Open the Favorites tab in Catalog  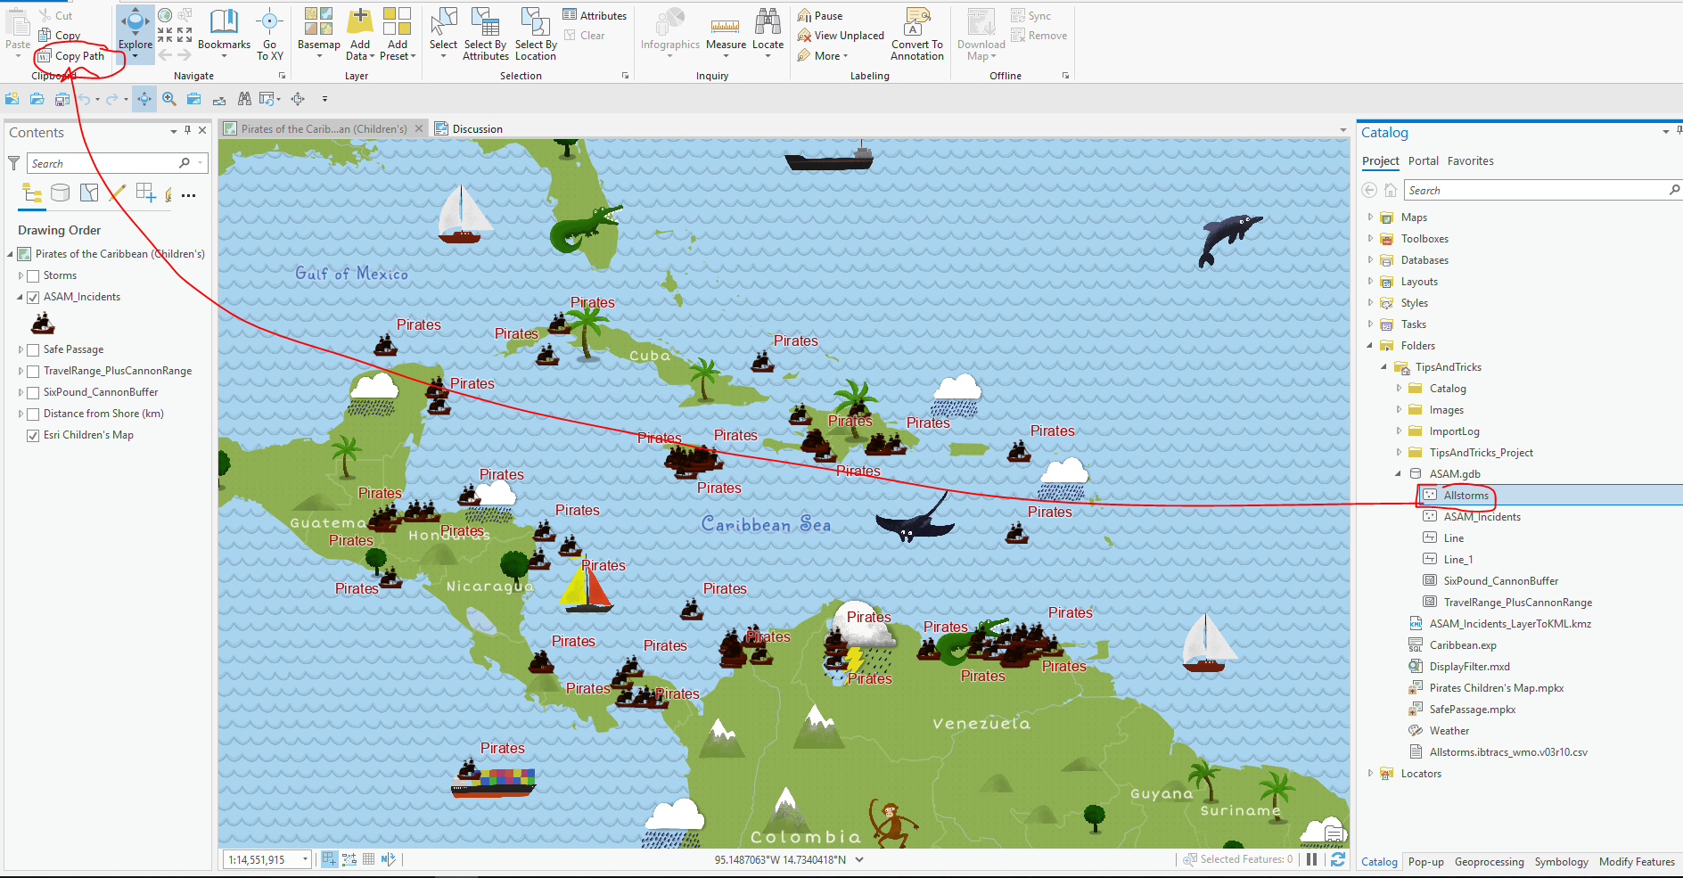(x=1470, y=161)
